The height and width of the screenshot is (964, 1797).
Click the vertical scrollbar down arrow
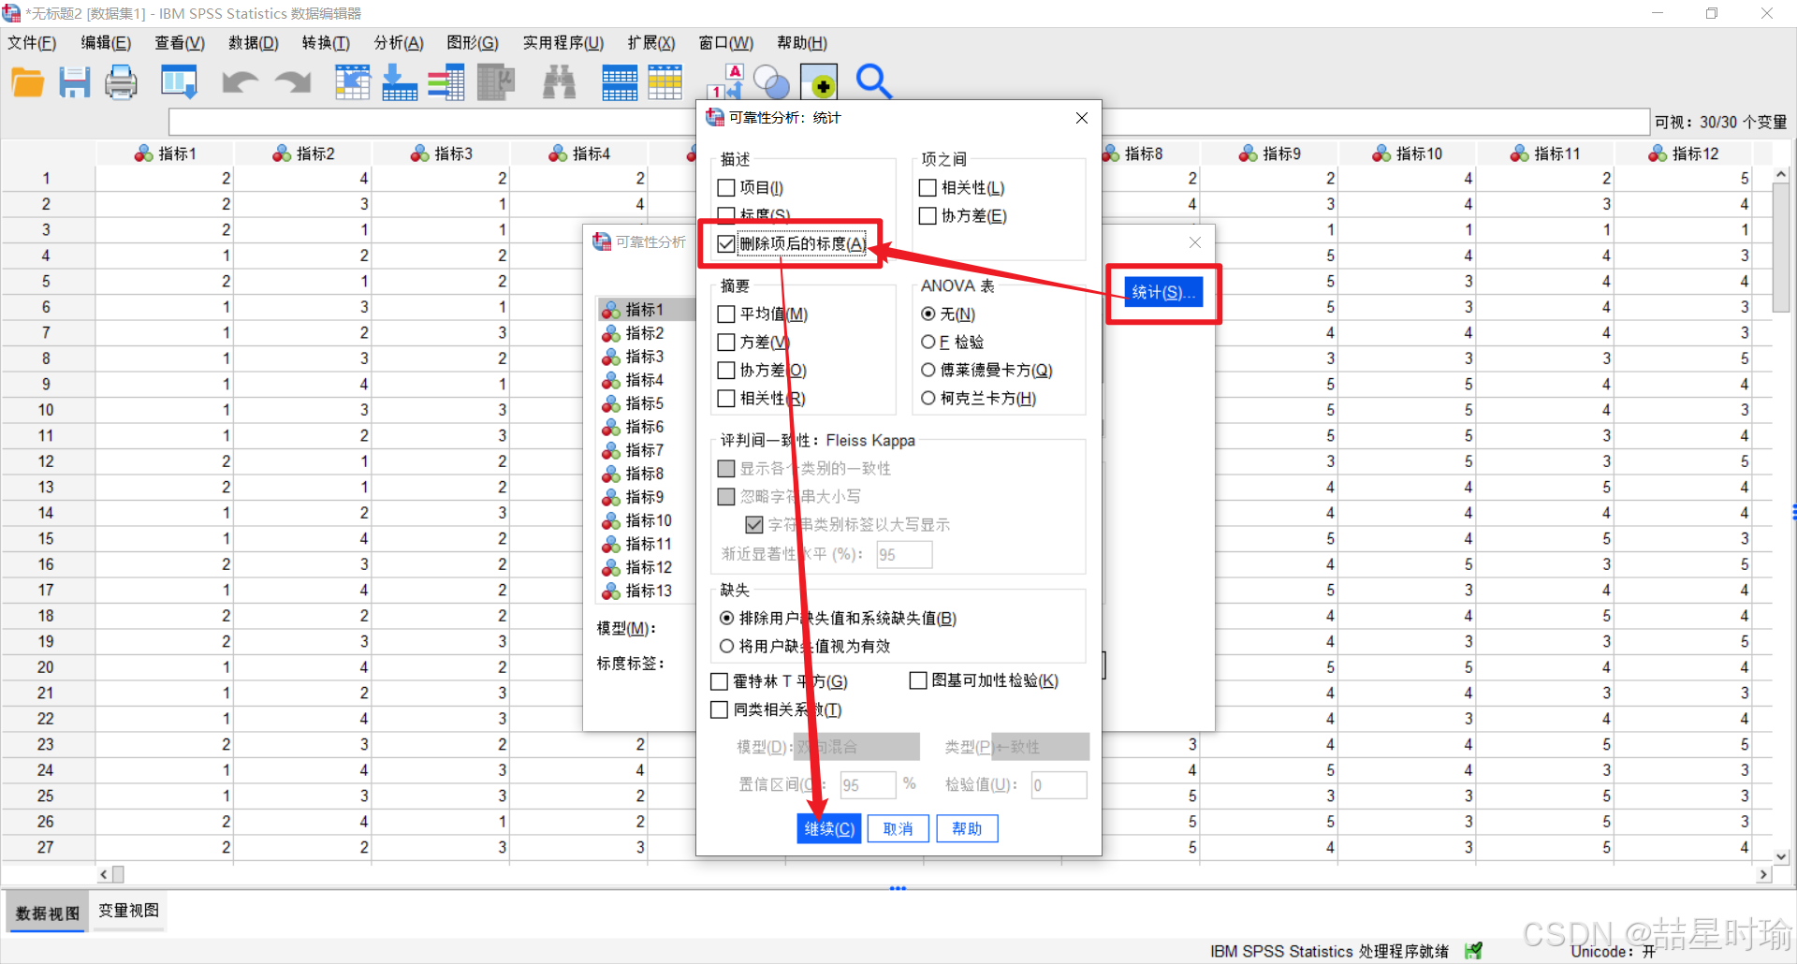tap(1782, 856)
